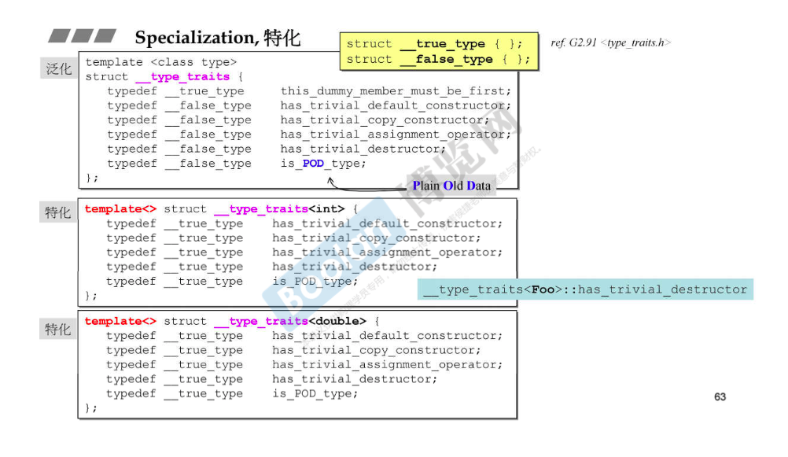The height and width of the screenshot is (457, 788).
Task: Click the page number "63"
Action: point(720,396)
